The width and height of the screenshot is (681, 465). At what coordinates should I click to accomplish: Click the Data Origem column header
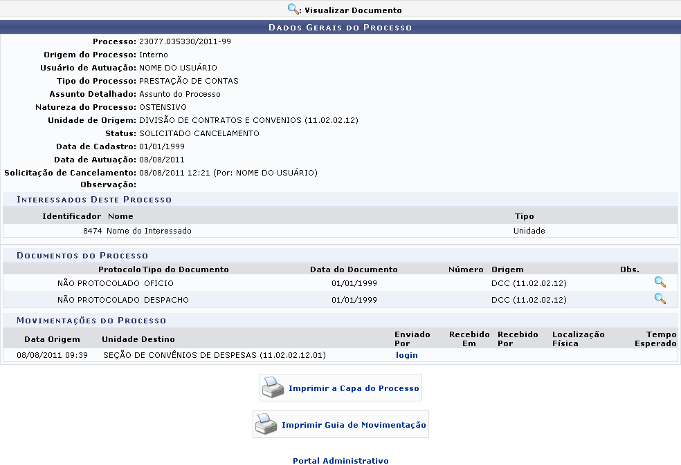(x=52, y=339)
